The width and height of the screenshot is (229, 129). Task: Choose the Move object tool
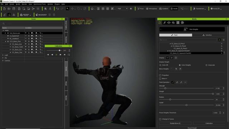(x=72, y=9)
